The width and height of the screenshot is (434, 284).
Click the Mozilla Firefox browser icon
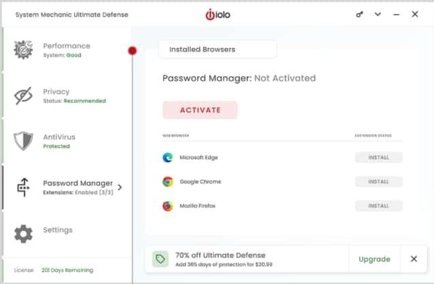168,206
